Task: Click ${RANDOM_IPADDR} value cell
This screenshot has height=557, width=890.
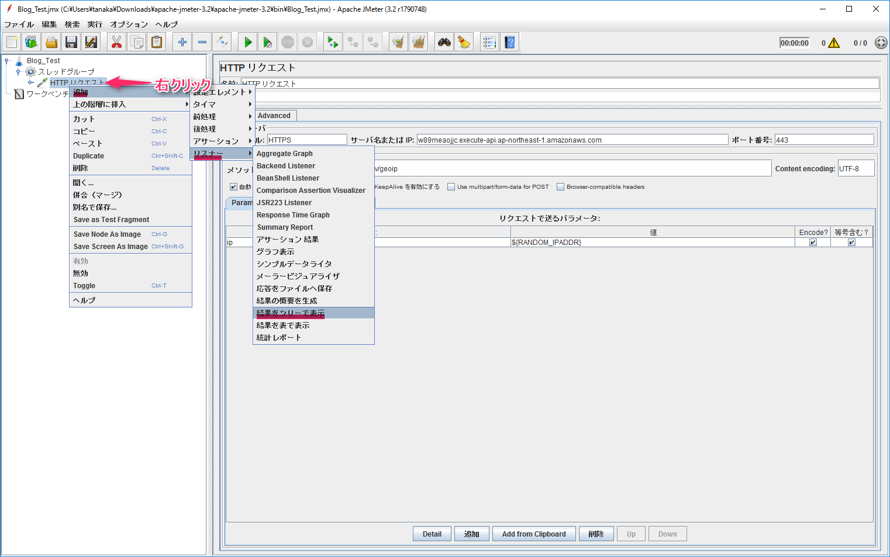Action: click(653, 243)
